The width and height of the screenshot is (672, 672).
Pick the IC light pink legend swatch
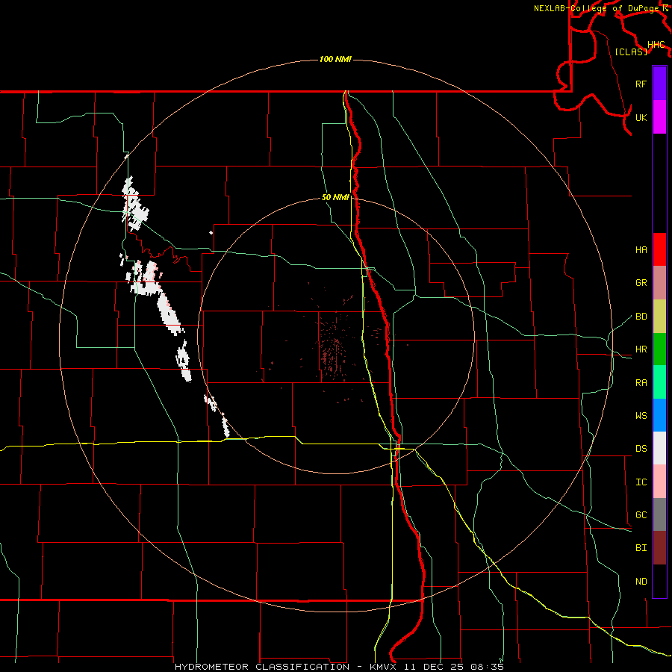[x=659, y=482]
